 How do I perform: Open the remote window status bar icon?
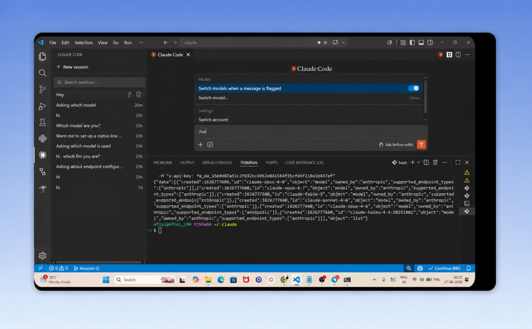coord(41,268)
